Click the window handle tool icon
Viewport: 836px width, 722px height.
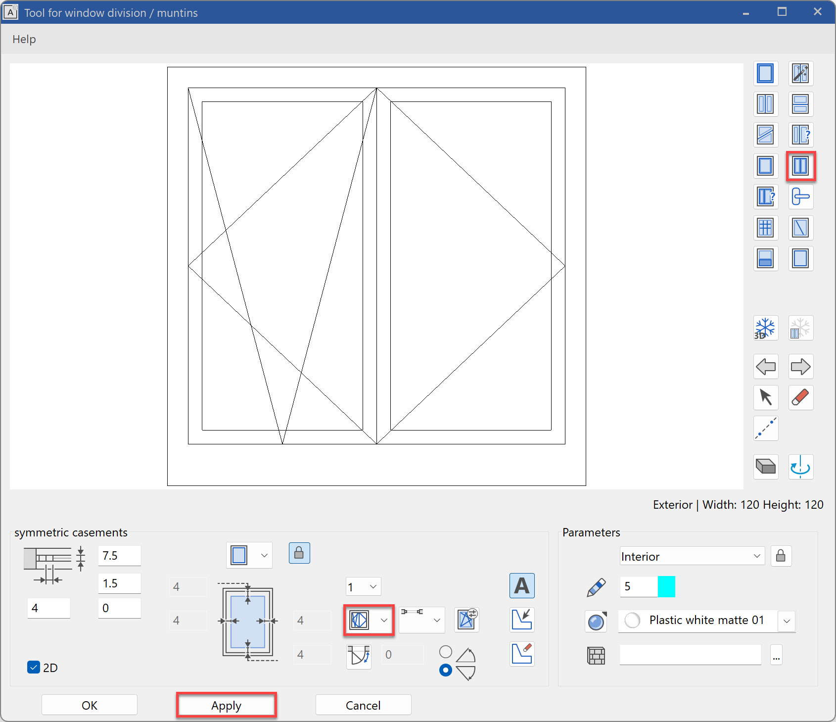[x=800, y=196]
